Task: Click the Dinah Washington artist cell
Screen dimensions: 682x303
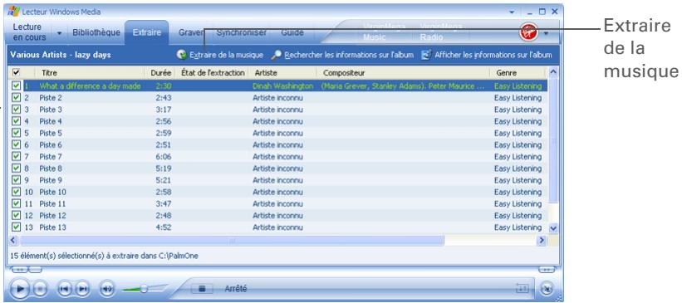Action: click(282, 86)
